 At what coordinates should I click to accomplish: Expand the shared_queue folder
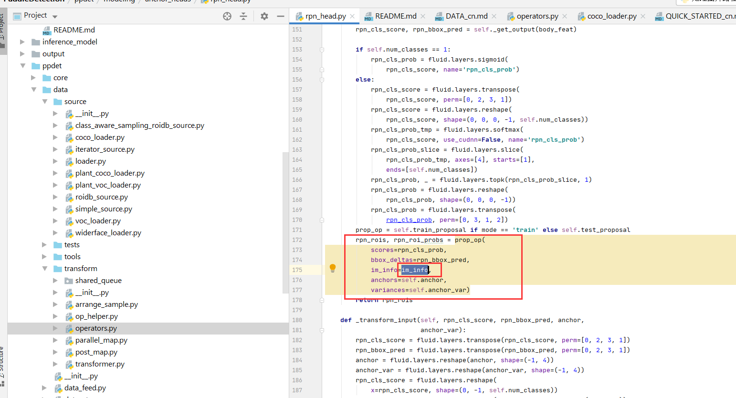click(x=55, y=281)
